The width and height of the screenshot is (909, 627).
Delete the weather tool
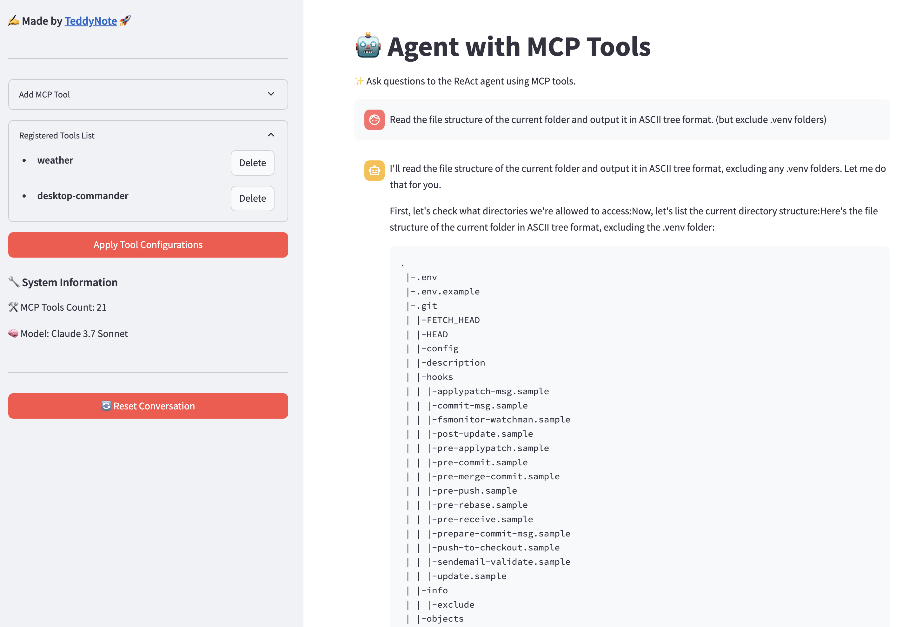[252, 163]
